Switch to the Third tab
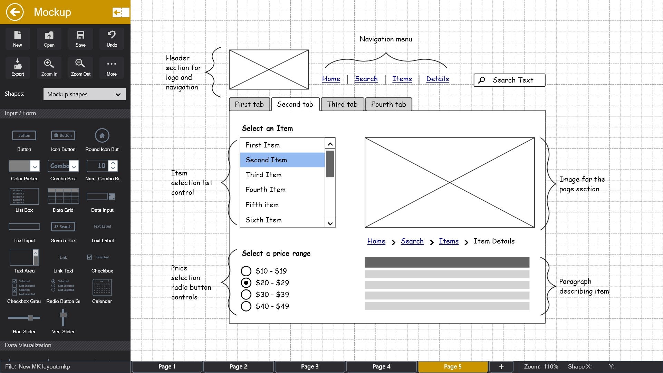This screenshot has width=663, height=373. coord(342,104)
